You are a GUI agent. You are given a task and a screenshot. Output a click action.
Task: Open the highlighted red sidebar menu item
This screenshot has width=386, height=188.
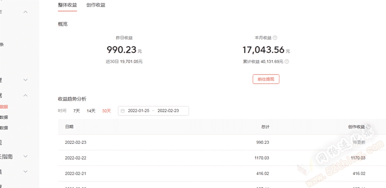[x=4, y=107]
